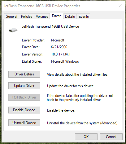Click the Update Driver button
This screenshot has width=126, height=144.
(x=24, y=86)
